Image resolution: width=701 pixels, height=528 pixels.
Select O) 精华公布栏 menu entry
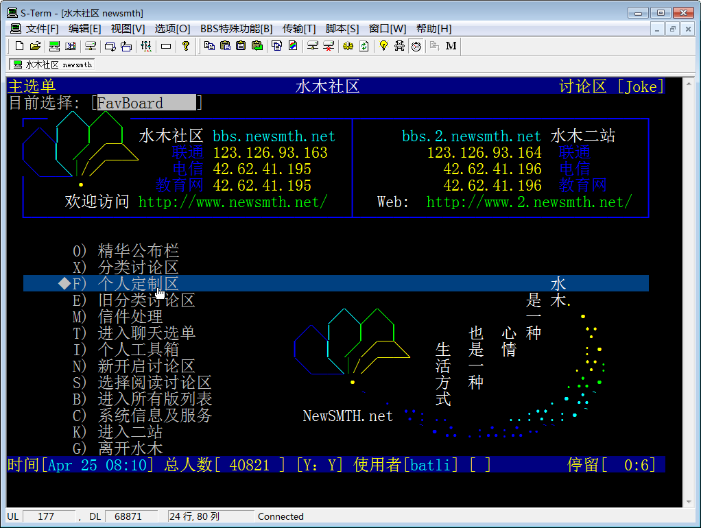pos(126,250)
